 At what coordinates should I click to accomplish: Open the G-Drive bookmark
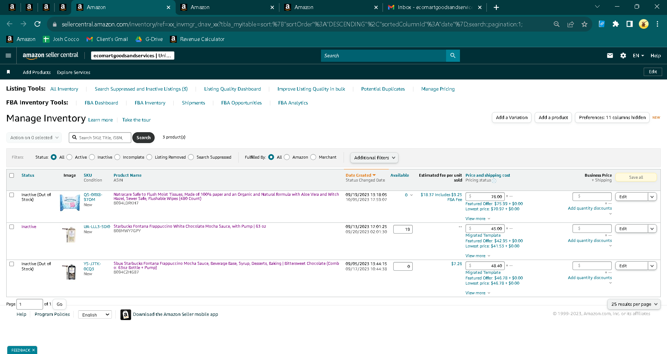click(149, 39)
